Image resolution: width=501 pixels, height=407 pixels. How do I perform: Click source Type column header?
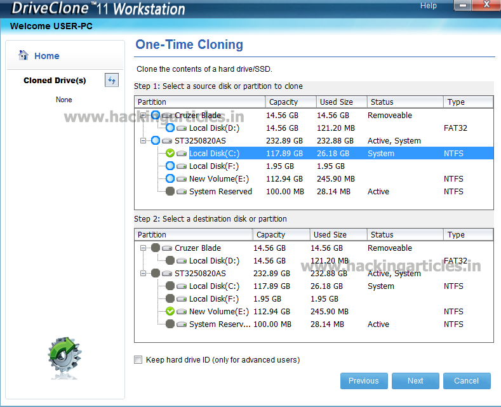469,102
